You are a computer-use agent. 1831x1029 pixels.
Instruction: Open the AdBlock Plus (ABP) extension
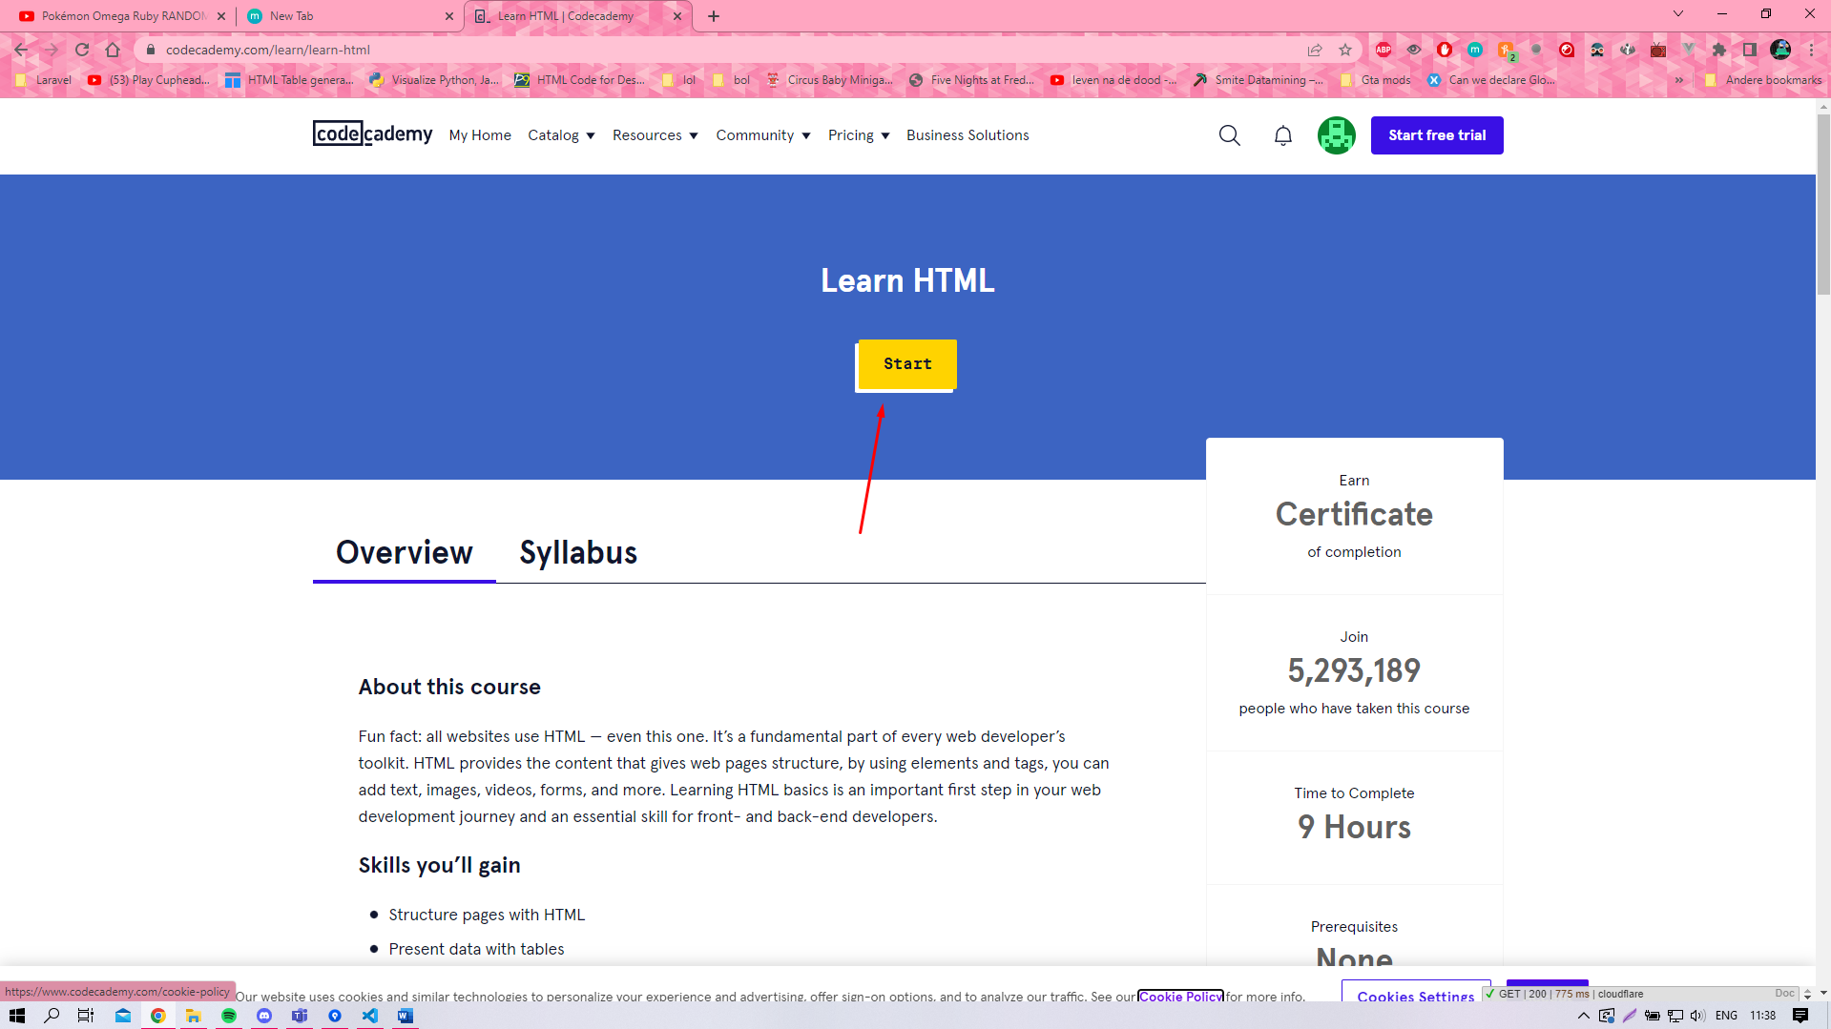pyautogui.click(x=1383, y=50)
